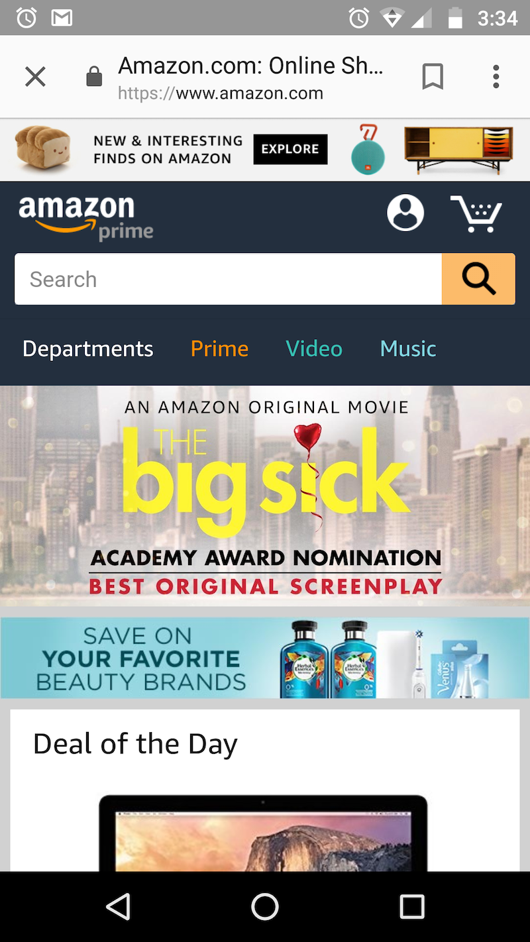The width and height of the screenshot is (530, 942).
Task: Go to the Video section
Action: point(314,348)
